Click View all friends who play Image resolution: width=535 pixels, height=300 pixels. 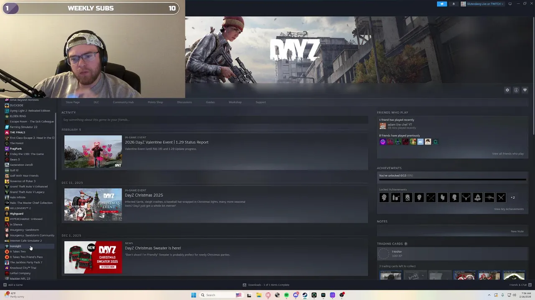point(508,154)
